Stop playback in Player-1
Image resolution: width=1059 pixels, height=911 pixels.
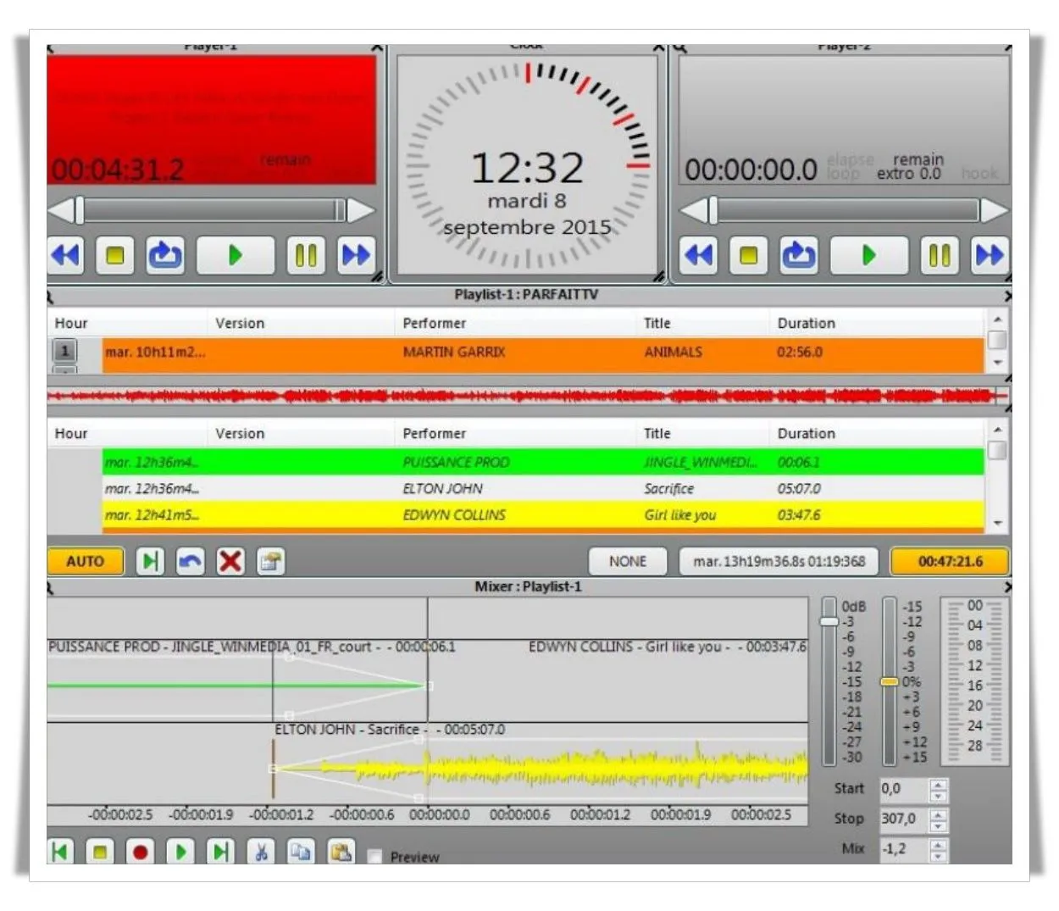[x=115, y=254]
